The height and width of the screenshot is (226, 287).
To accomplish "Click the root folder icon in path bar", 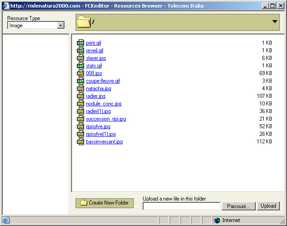I will (84, 21).
